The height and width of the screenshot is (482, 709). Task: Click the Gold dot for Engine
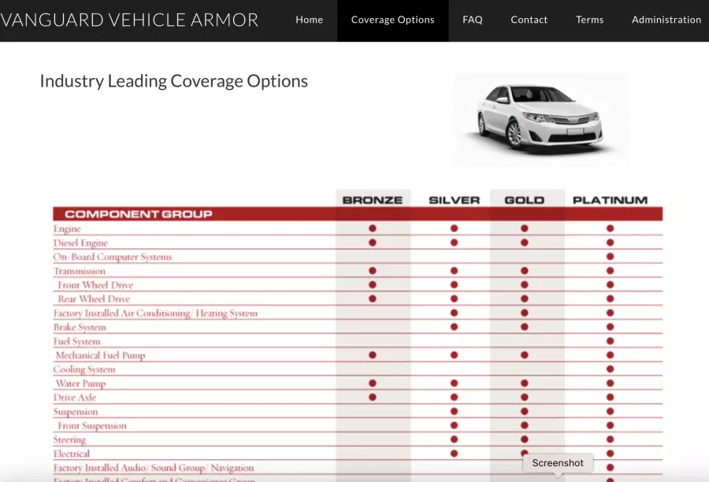(525, 228)
